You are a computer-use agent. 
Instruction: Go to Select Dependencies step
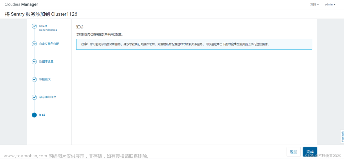[48, 28]
